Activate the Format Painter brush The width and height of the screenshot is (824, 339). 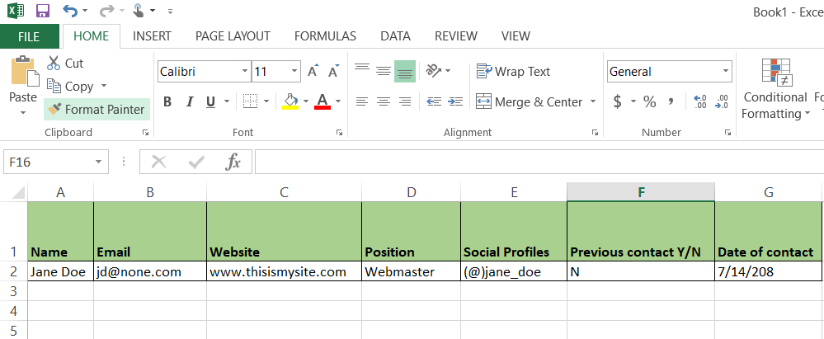point(97,109)
